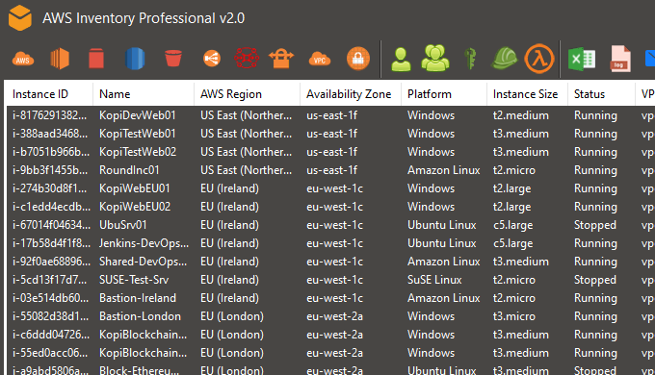Click instance ID i-9bb3f1455b

pos(50,170)
